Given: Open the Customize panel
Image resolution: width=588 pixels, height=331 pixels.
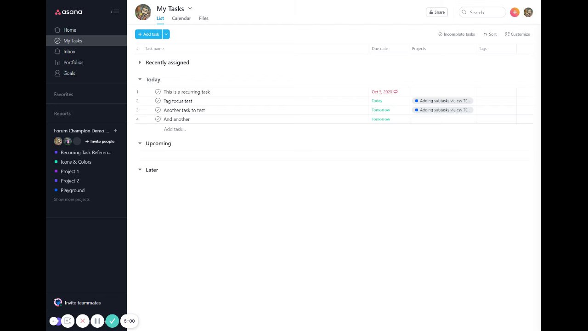Looking at the screenshot, I should tap(518, 34).
